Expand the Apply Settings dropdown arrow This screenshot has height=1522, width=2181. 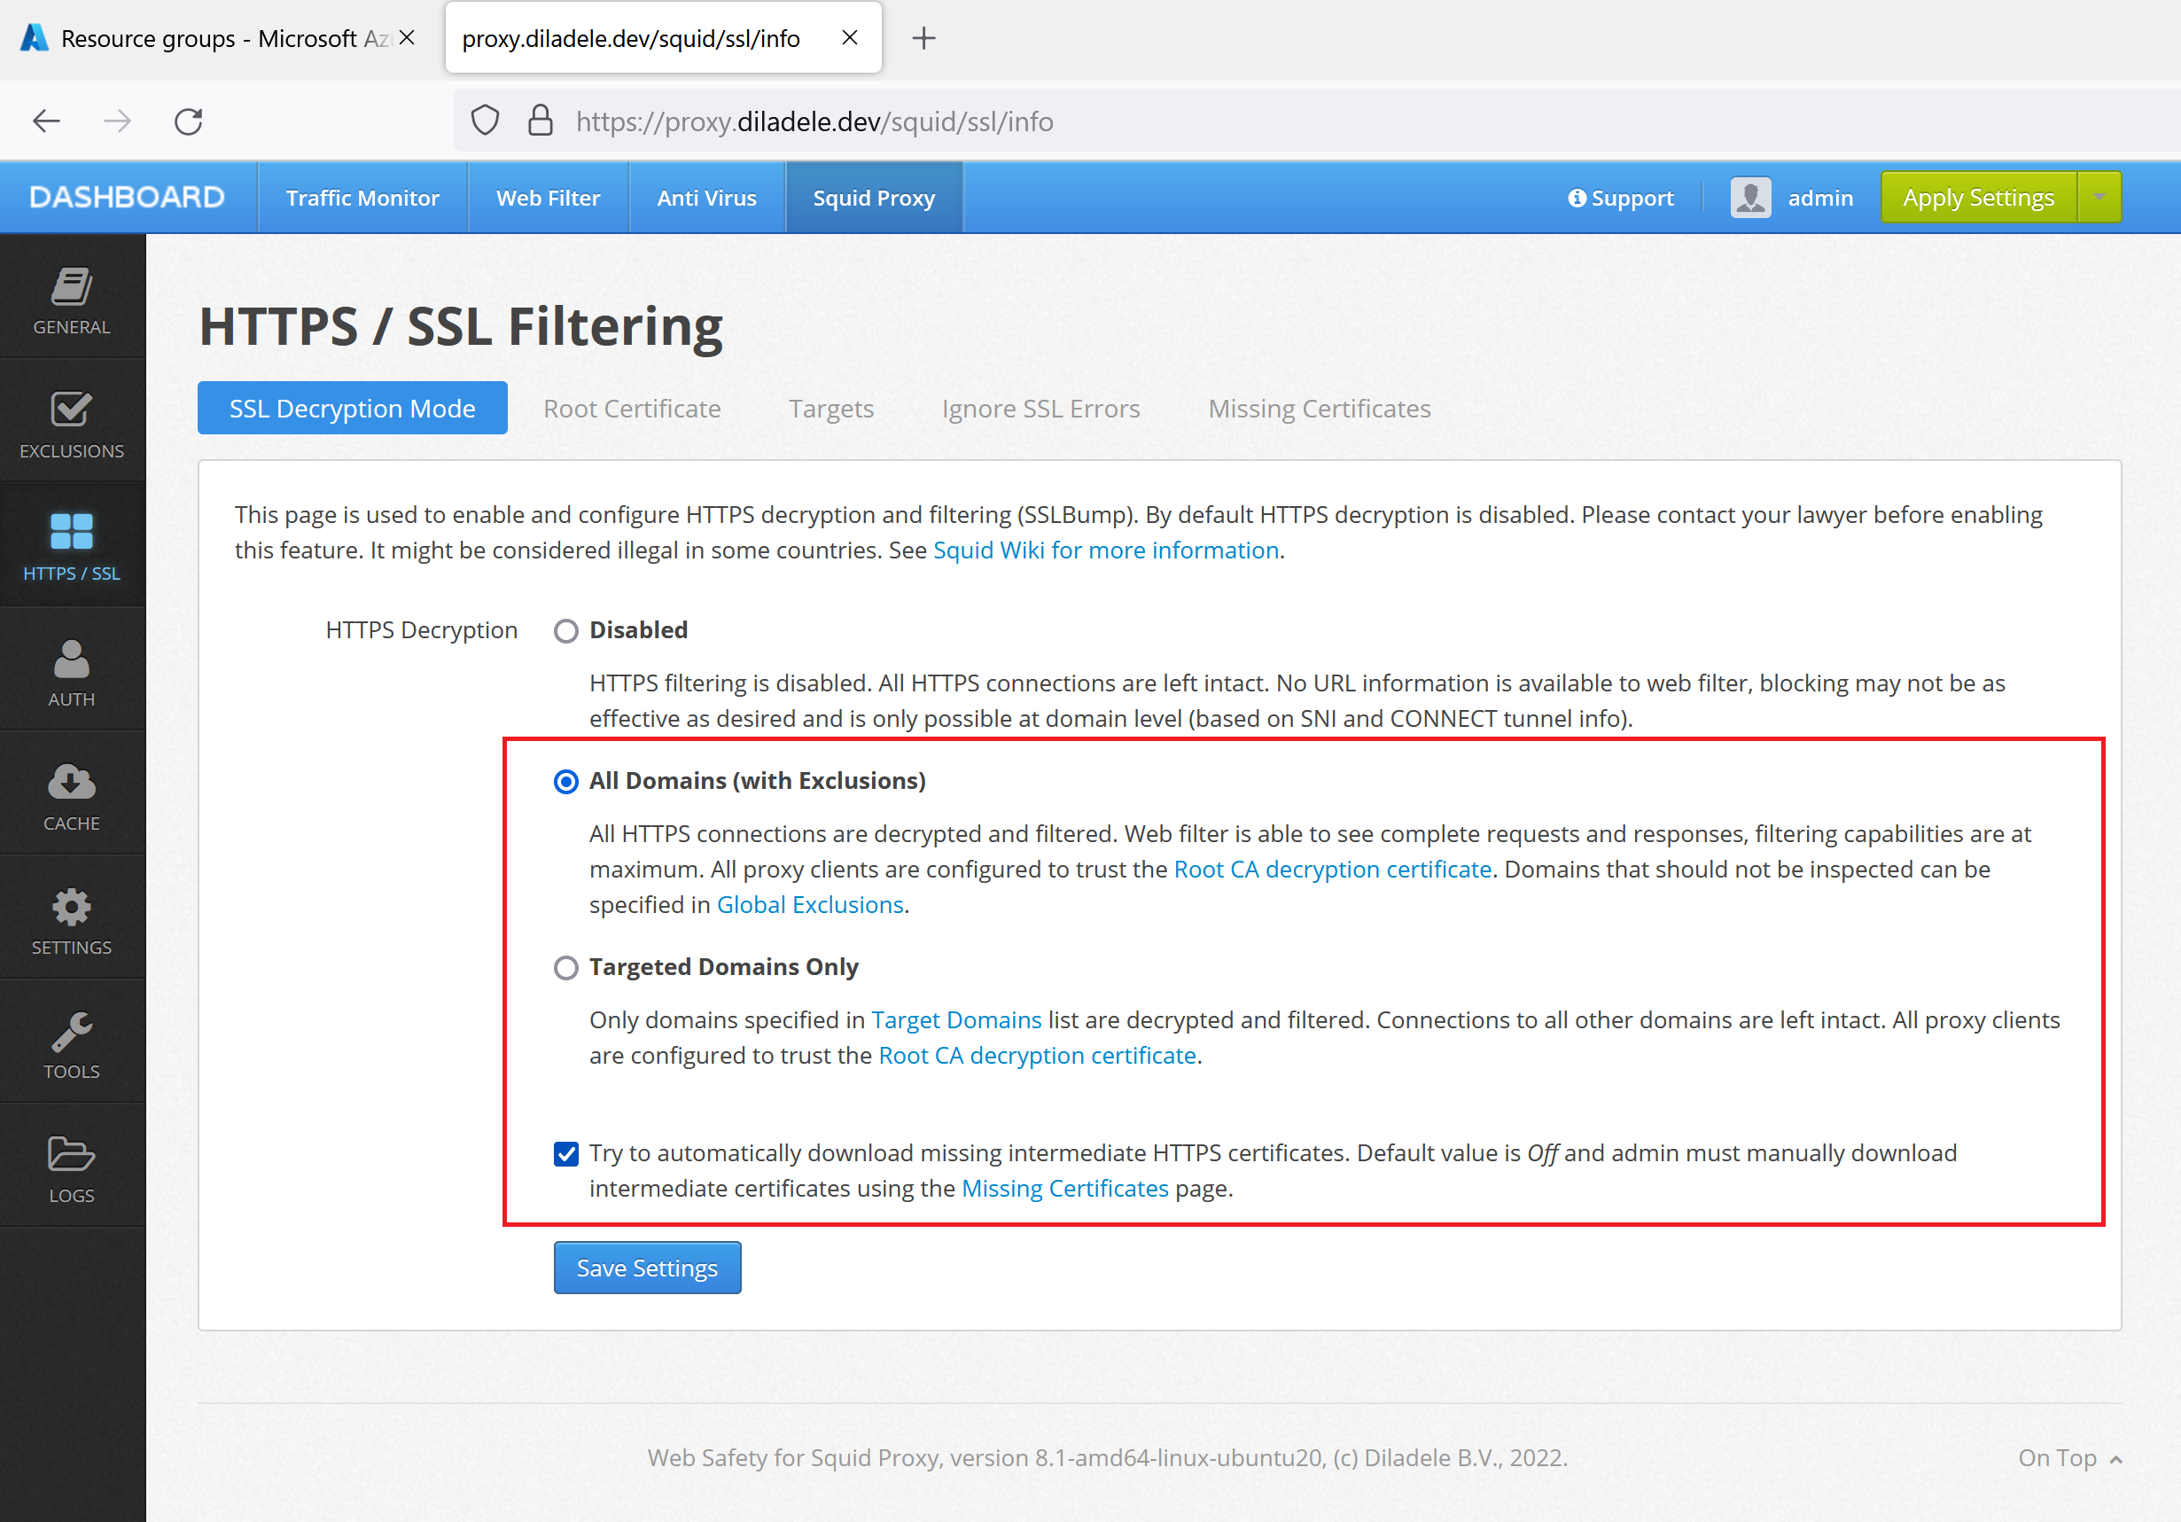[x=2099, y=198]
